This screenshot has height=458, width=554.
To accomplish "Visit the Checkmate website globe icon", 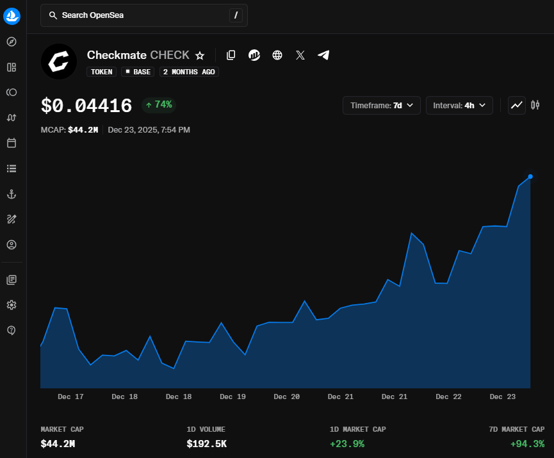I will pyautogui.click(x=277, y=55).
